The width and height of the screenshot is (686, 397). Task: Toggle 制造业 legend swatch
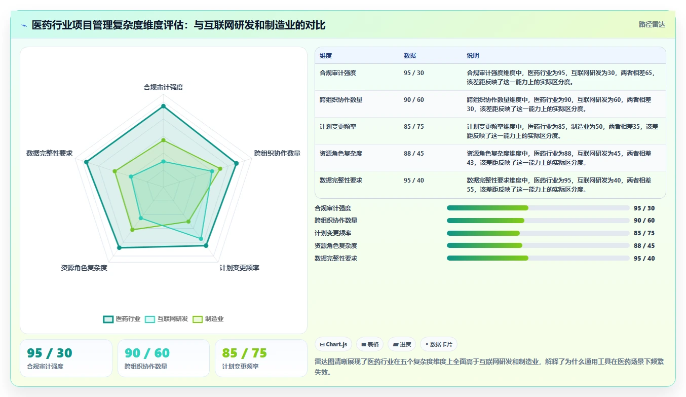tap(198, 319)
